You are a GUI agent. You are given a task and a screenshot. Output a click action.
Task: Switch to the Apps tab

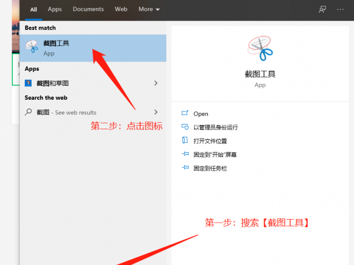point(55,9)
